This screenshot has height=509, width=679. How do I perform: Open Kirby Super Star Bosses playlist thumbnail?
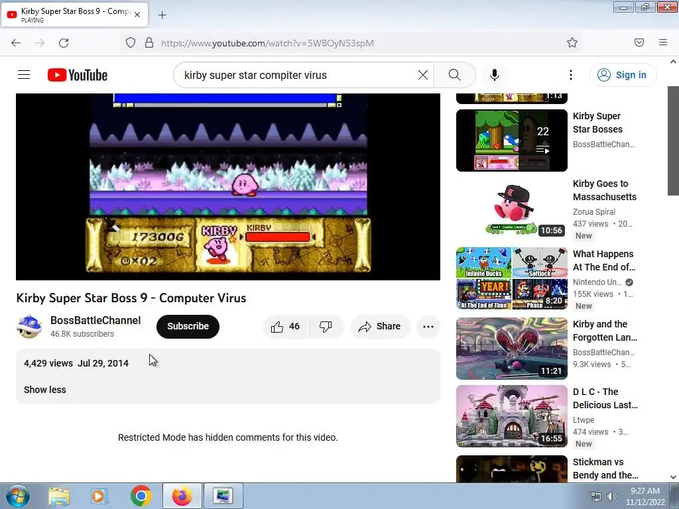coord(512,141)
